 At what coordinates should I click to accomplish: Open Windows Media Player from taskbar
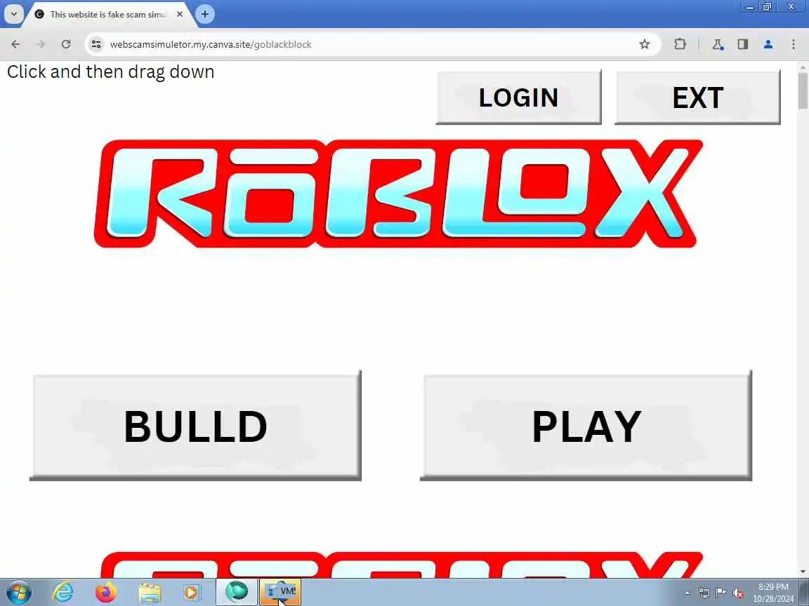point(192,593)
